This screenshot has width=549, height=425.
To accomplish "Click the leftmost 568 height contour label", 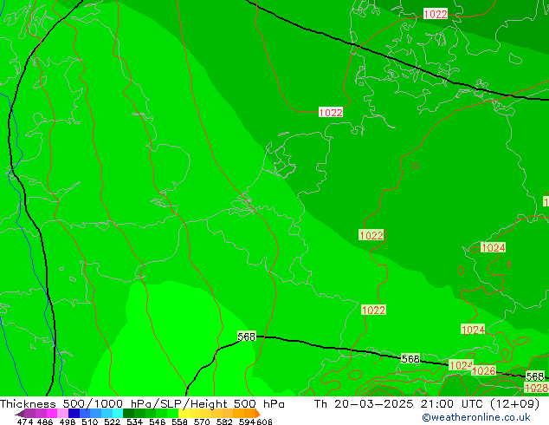I will pos(247,337).
